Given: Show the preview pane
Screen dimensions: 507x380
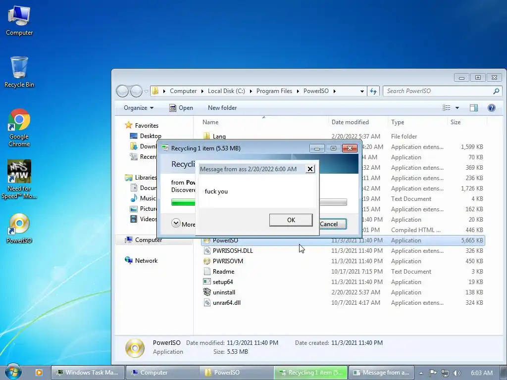Looking at the screenshot, I should [x=474, y=108].
